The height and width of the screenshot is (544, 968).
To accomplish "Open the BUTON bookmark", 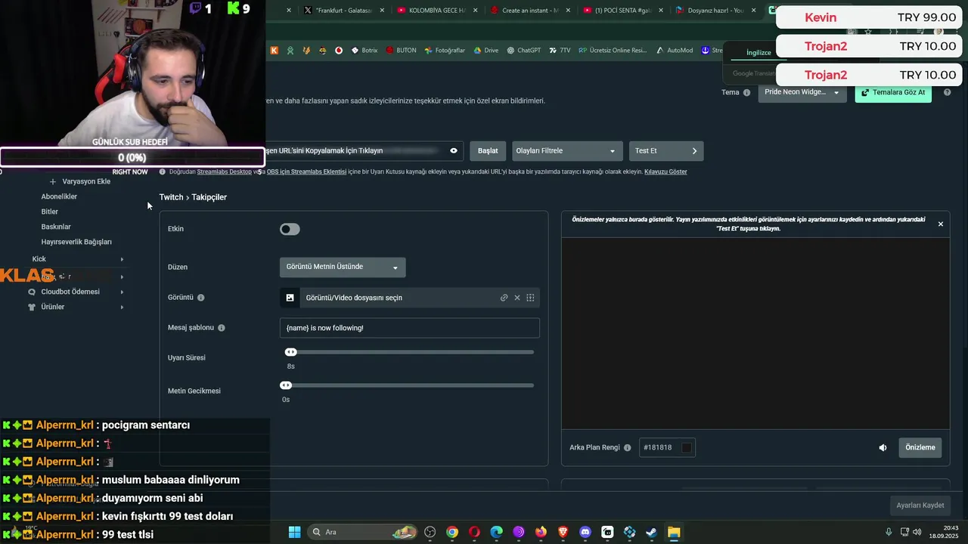I will point(401,51).
